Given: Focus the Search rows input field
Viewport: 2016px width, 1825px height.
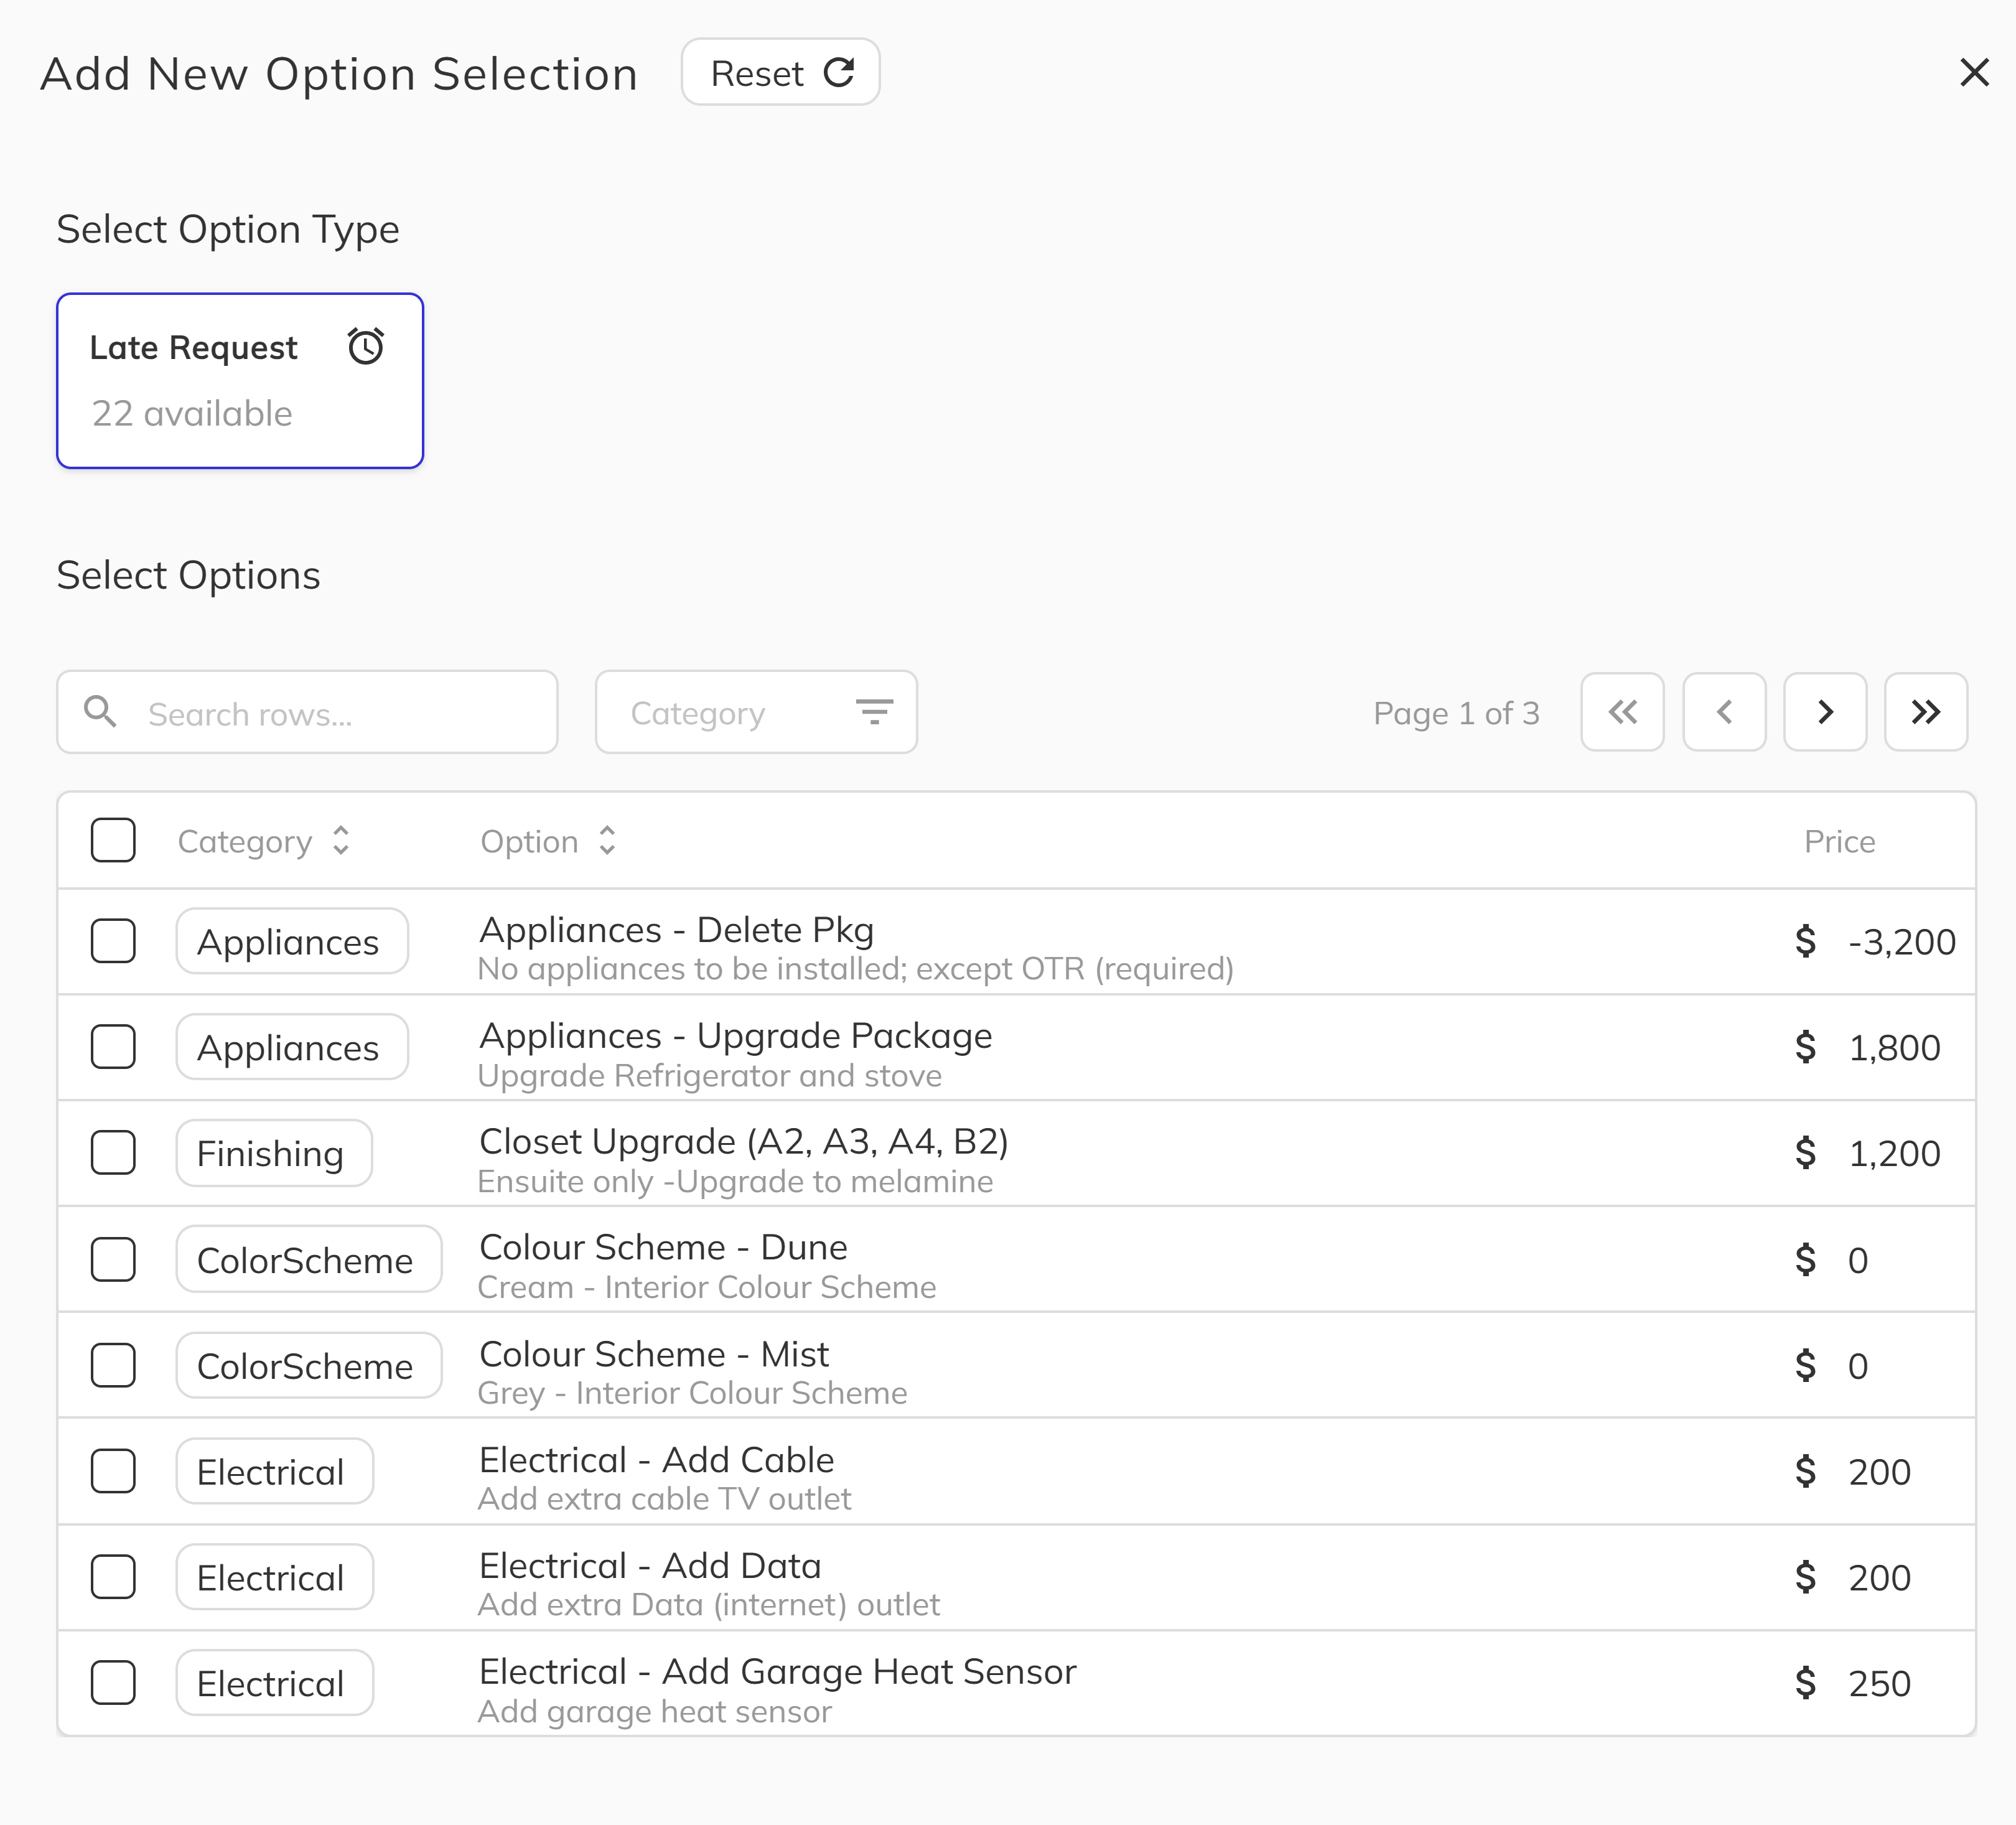Looking at the screenshot, I should (340, 714).
